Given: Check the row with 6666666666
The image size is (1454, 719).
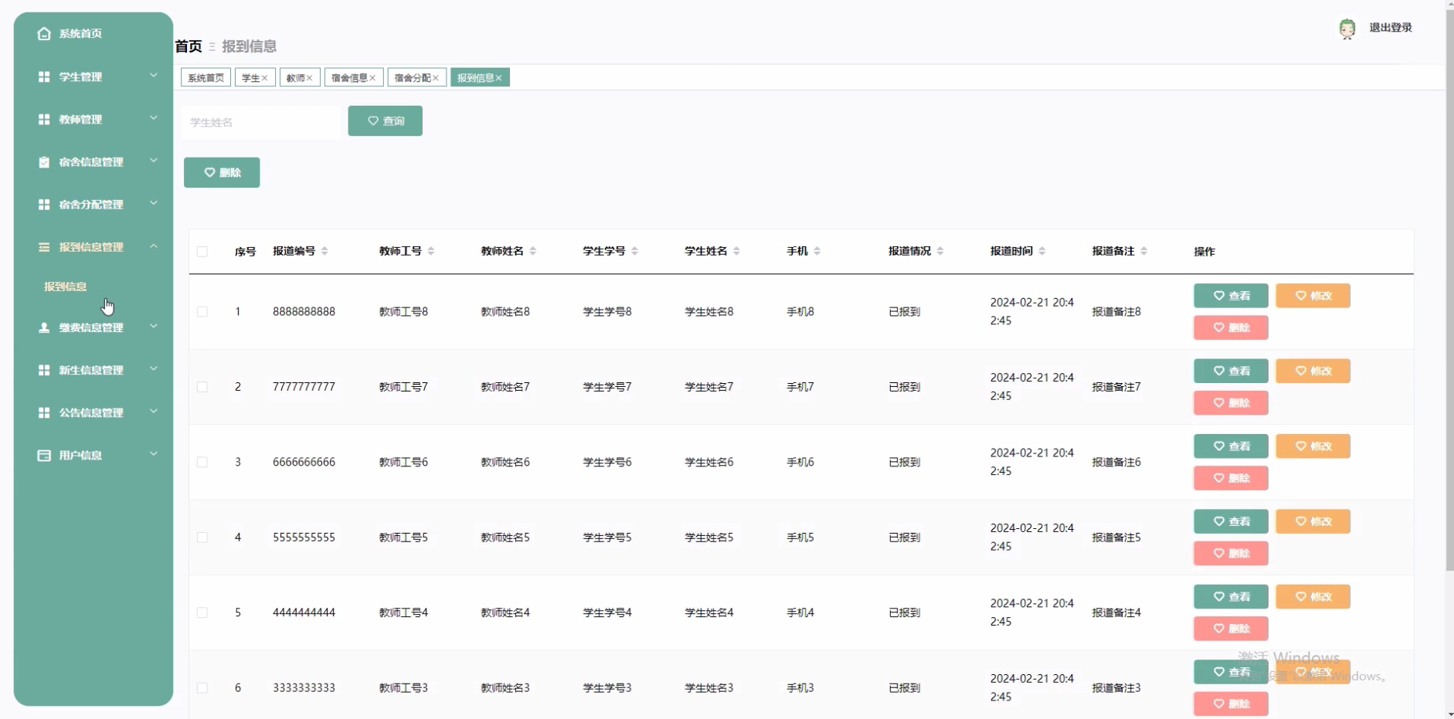Looking at the screenshot, I should click(x=202, y=463).
